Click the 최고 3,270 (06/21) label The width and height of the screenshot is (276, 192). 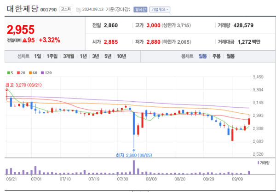click(x=23, y=85)
